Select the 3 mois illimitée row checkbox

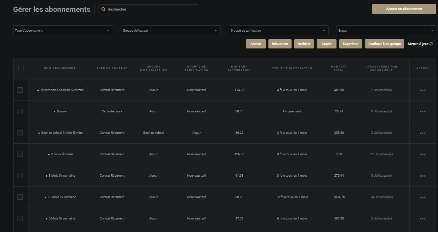[x=20, y=154]
